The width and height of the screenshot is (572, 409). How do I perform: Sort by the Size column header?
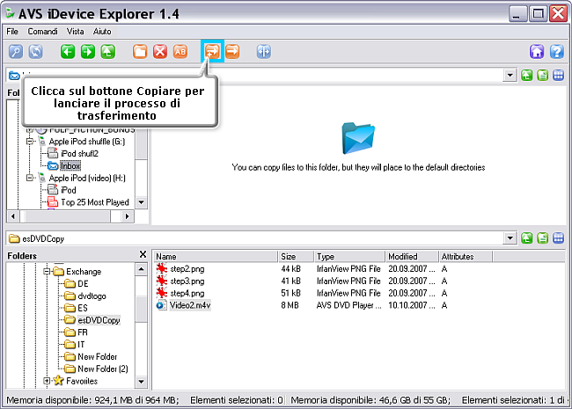(296, 256)
